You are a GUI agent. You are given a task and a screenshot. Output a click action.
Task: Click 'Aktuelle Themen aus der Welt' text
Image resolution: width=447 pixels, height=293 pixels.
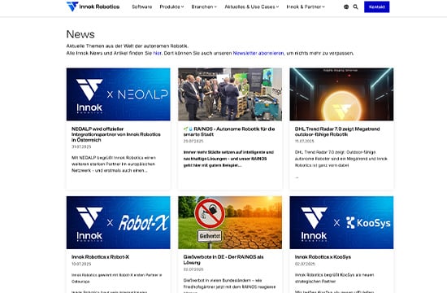pyautogui.click(x=128, y=46)
